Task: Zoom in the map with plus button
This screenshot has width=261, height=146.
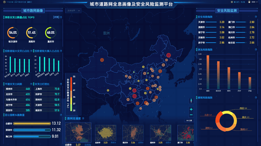Action: click(x=191, y=109)
